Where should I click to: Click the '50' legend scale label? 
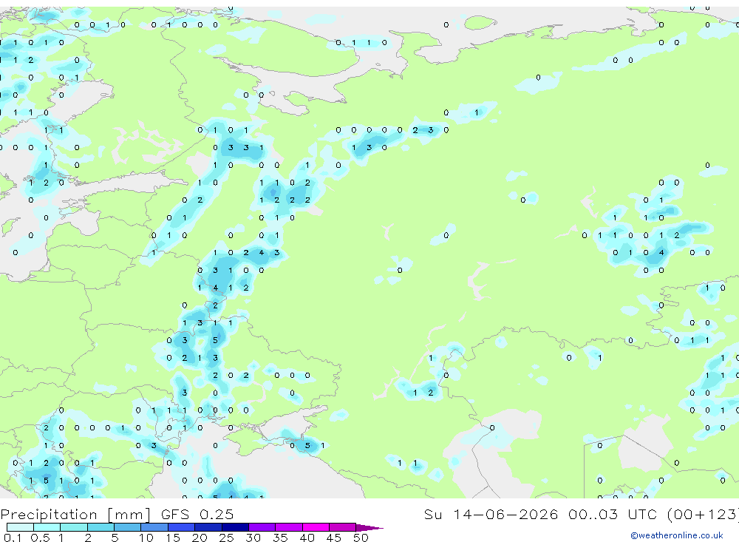(x=361, y=538)
